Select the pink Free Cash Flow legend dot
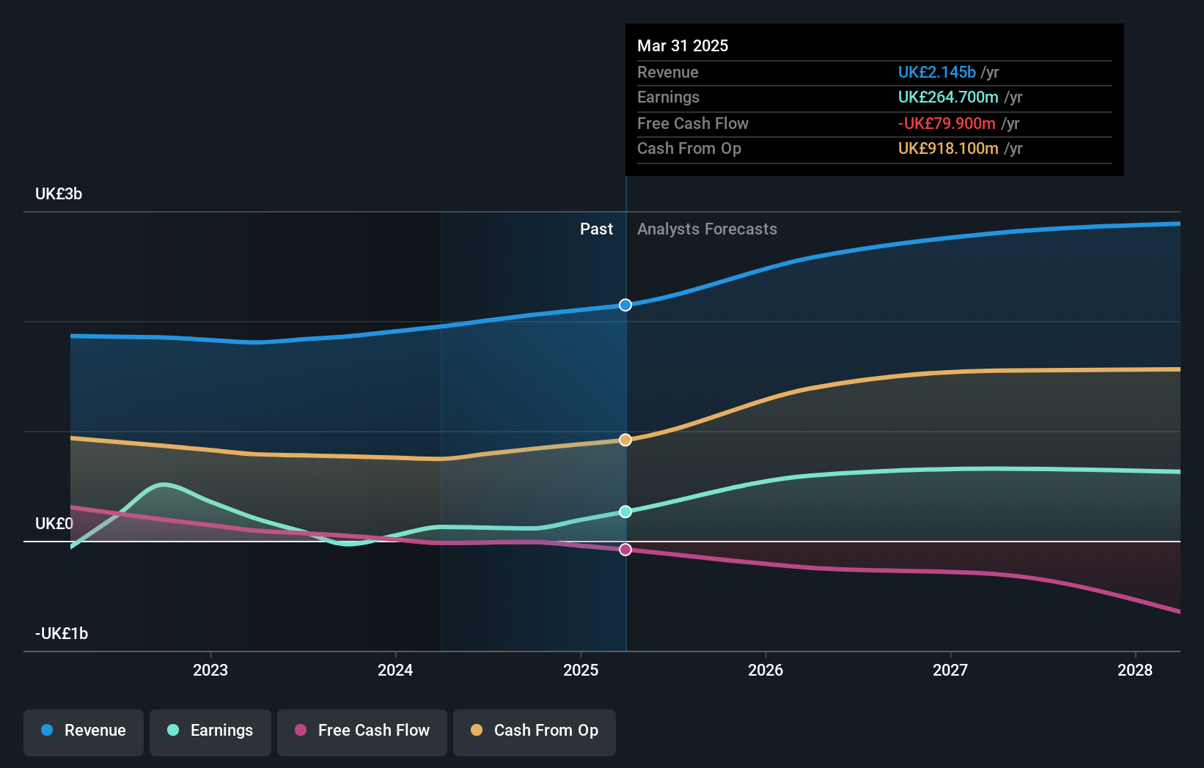Screen dimensions: 1204x768 [x=300, y=731]
